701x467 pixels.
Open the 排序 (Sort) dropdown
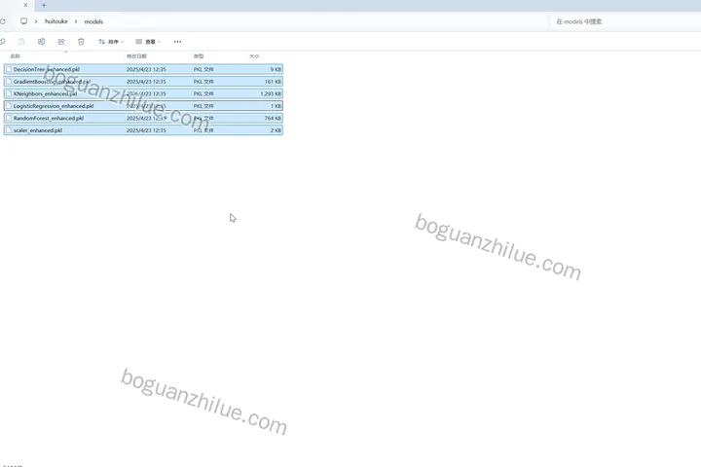tap(111, 42)
